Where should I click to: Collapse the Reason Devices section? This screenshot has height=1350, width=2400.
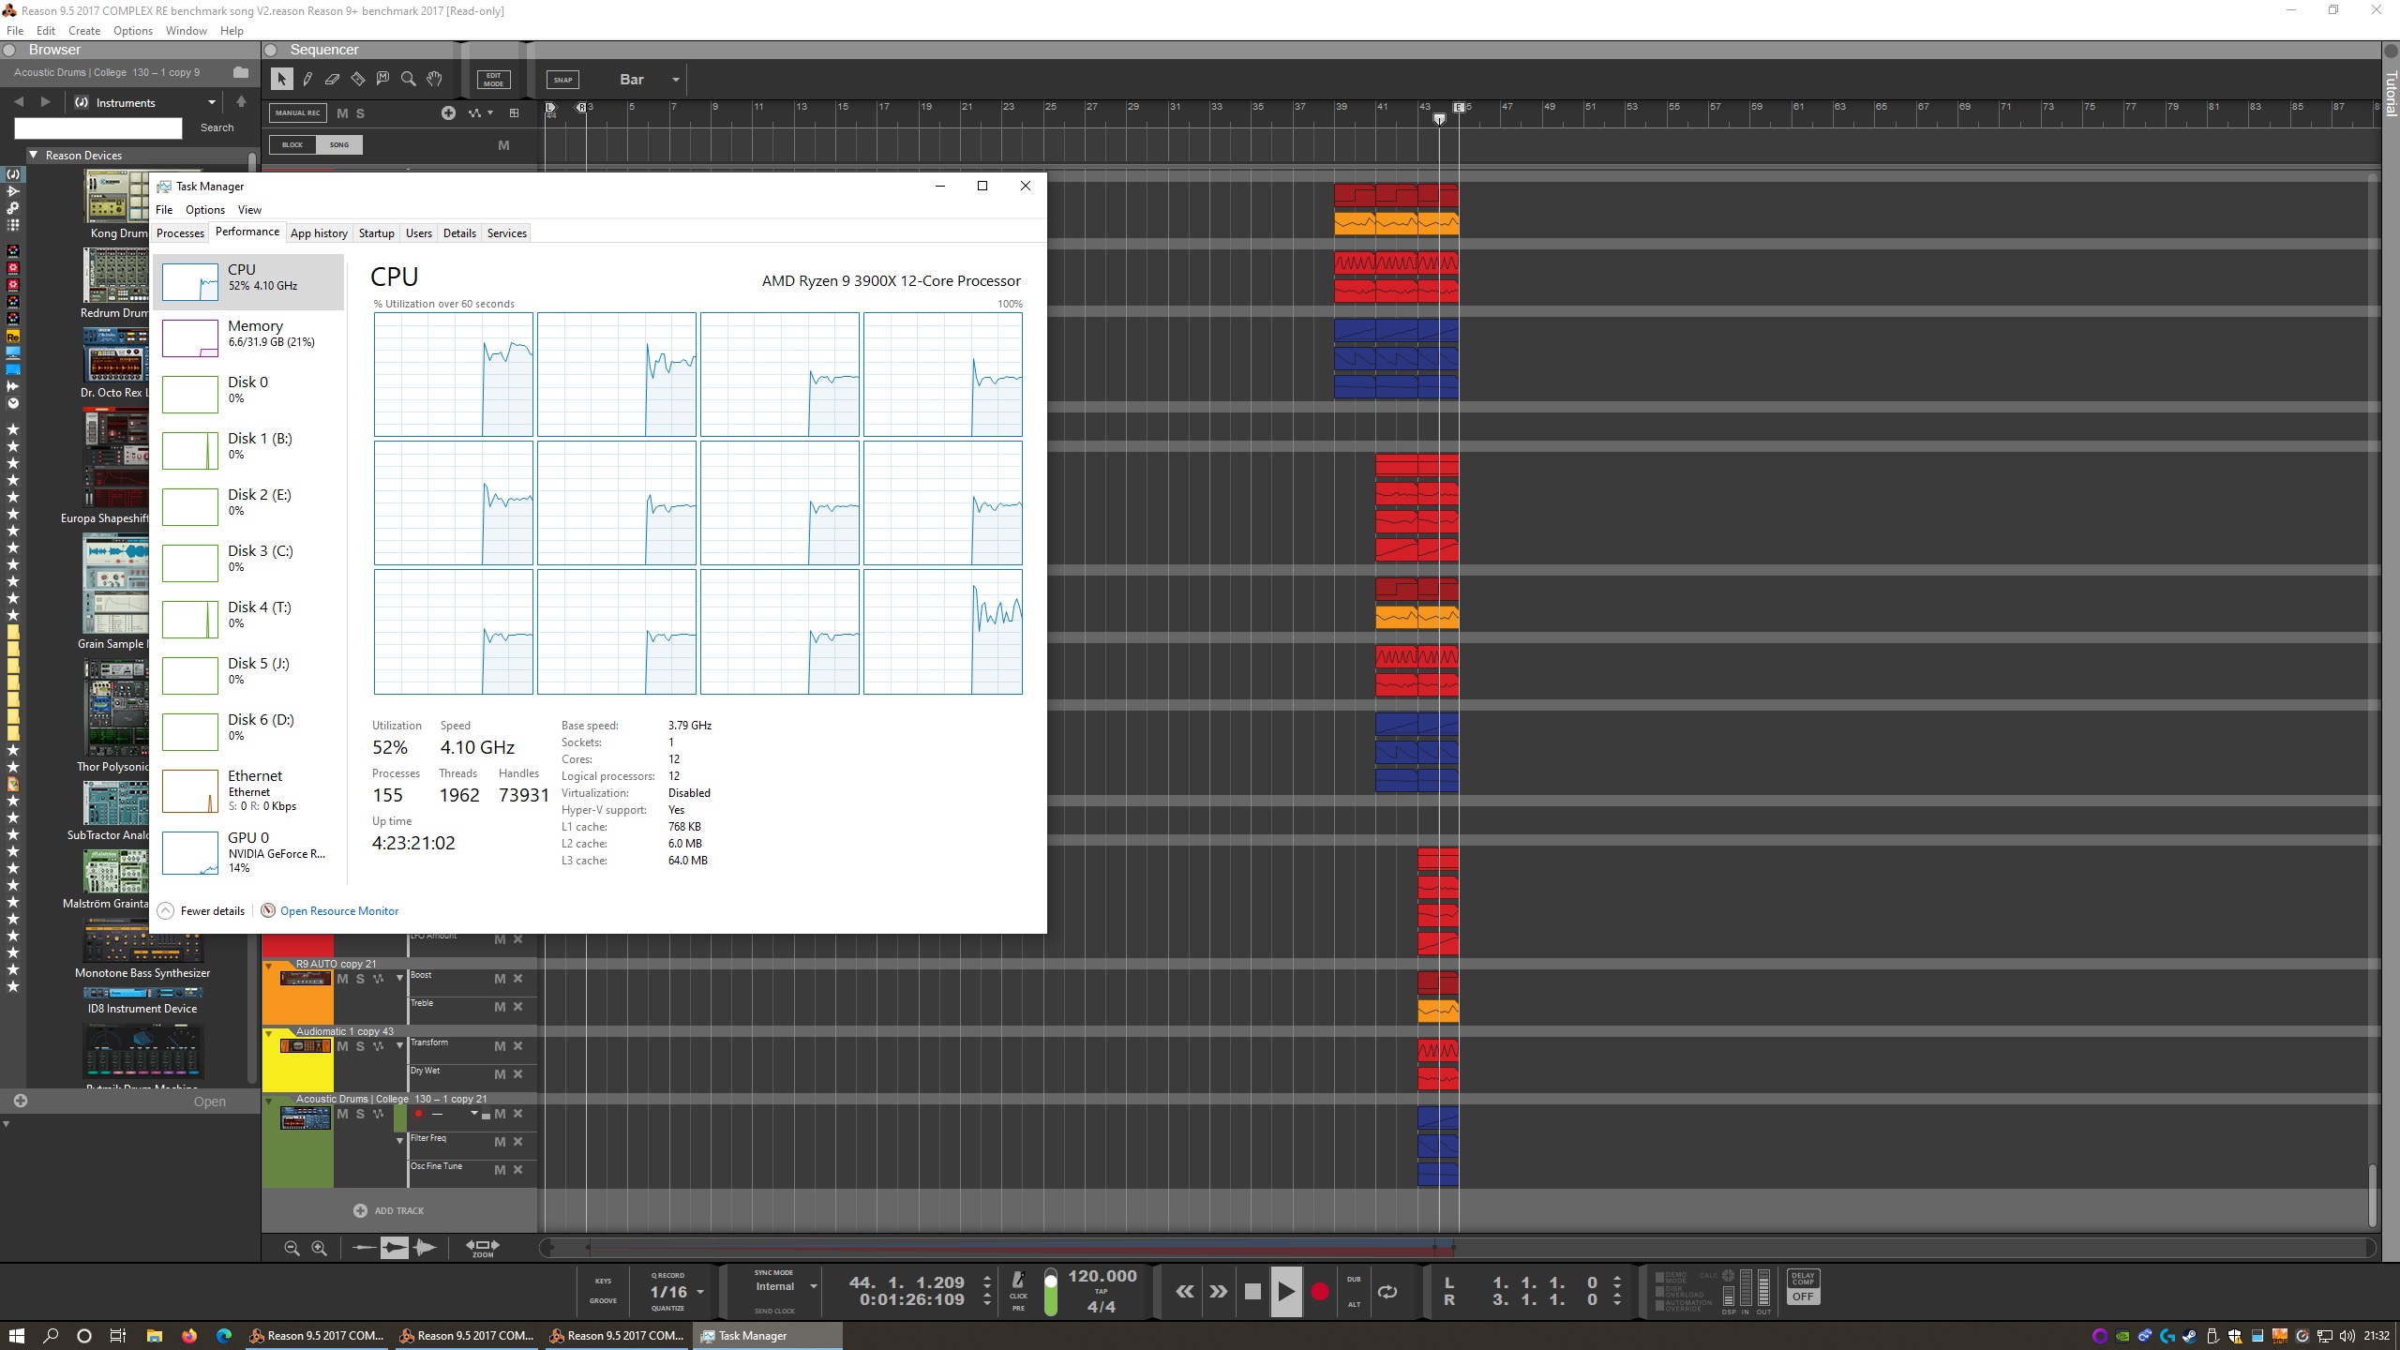(34, 156)
